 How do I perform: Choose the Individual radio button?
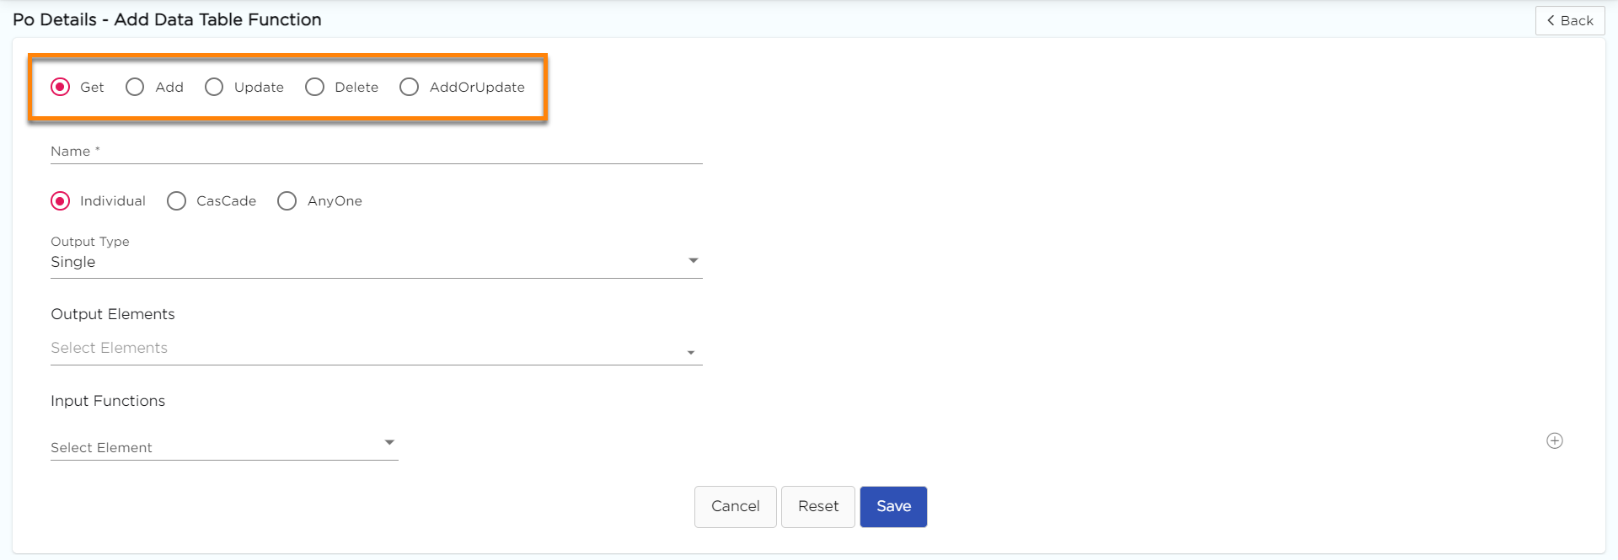(61, 201)
